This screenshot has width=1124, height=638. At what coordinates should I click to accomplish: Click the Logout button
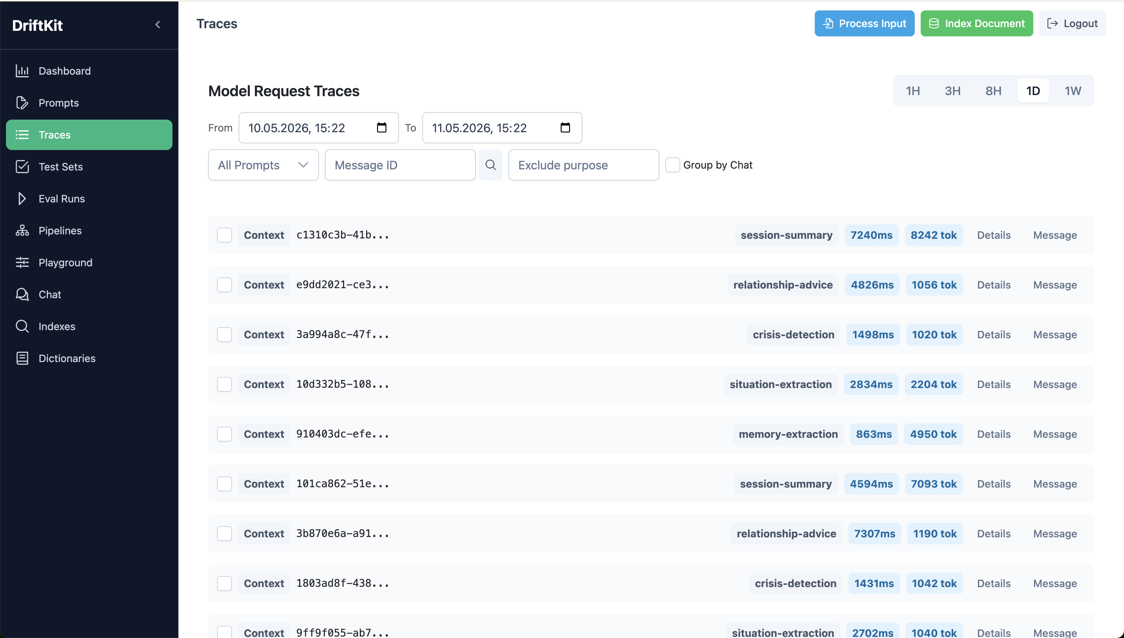coord(1072,24)
